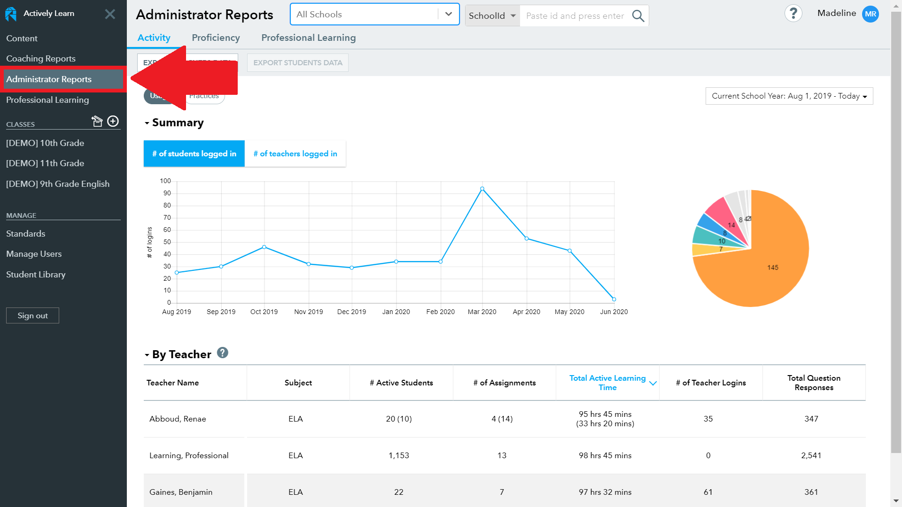902x507 pixels.
Task: Keep # of students logged in selected
Action: 194,154
